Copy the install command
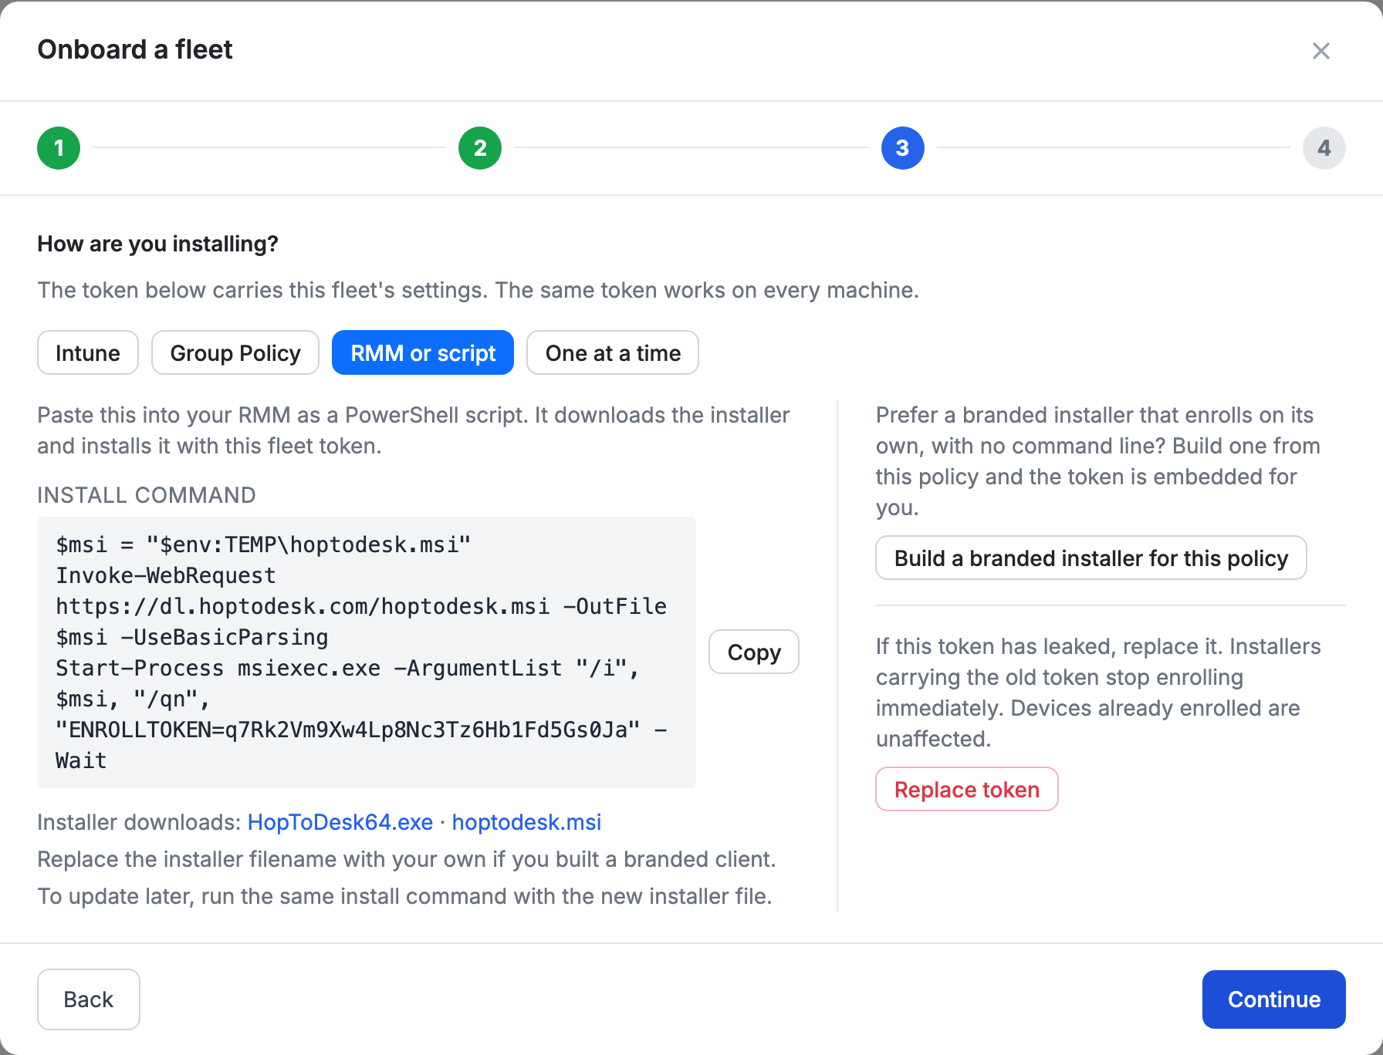1383x1055 pixels. point(754,652)
